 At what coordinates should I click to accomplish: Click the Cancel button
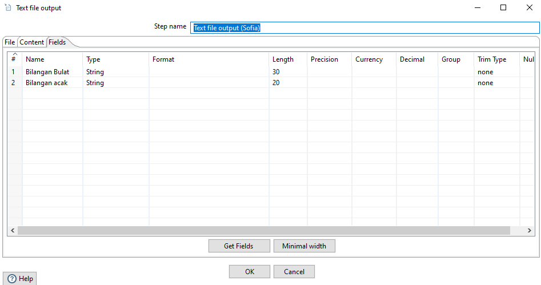pyautogui.click(x=294, y=271)
